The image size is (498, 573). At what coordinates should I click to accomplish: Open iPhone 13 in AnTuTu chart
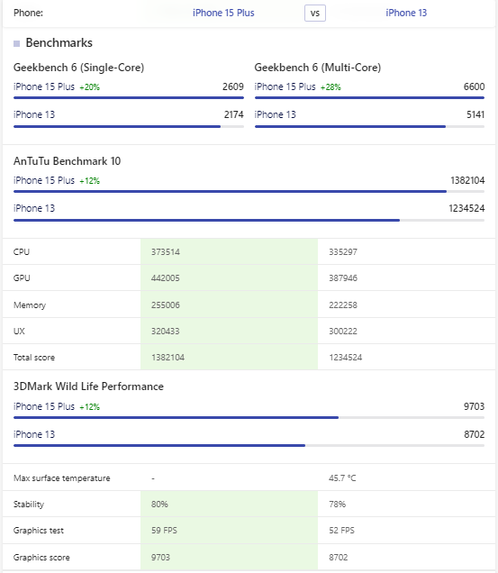pyautogui.click(x=34, y=208)
